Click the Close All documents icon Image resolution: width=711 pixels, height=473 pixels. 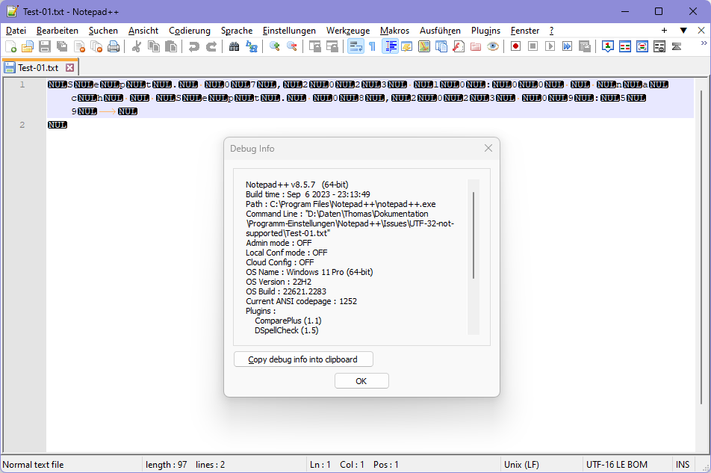click(96, 46)
